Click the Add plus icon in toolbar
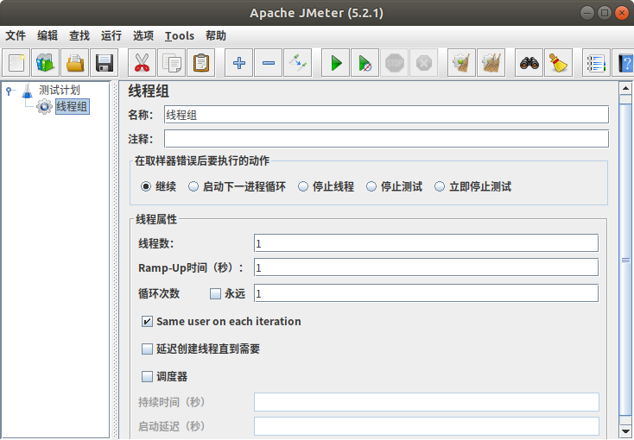Image resolution: width=634 pixels, height=440 pixels. (239, 63)
